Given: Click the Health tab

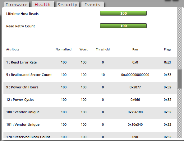Looking at the screenshot, I should [43, 4].
